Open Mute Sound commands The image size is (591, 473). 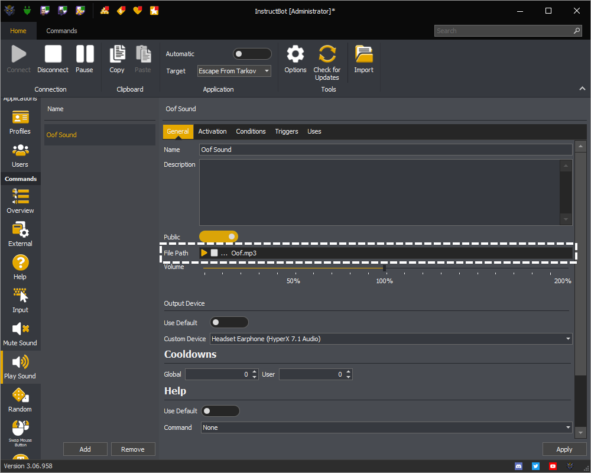(20, 334)
